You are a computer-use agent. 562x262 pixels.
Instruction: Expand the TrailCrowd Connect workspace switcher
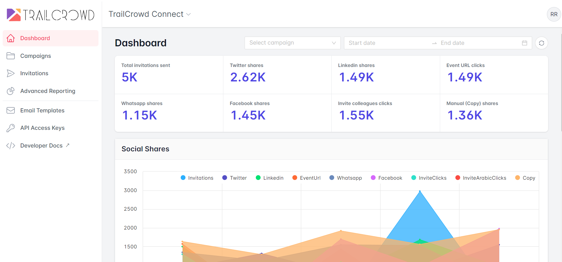click(x=150, y=14)
